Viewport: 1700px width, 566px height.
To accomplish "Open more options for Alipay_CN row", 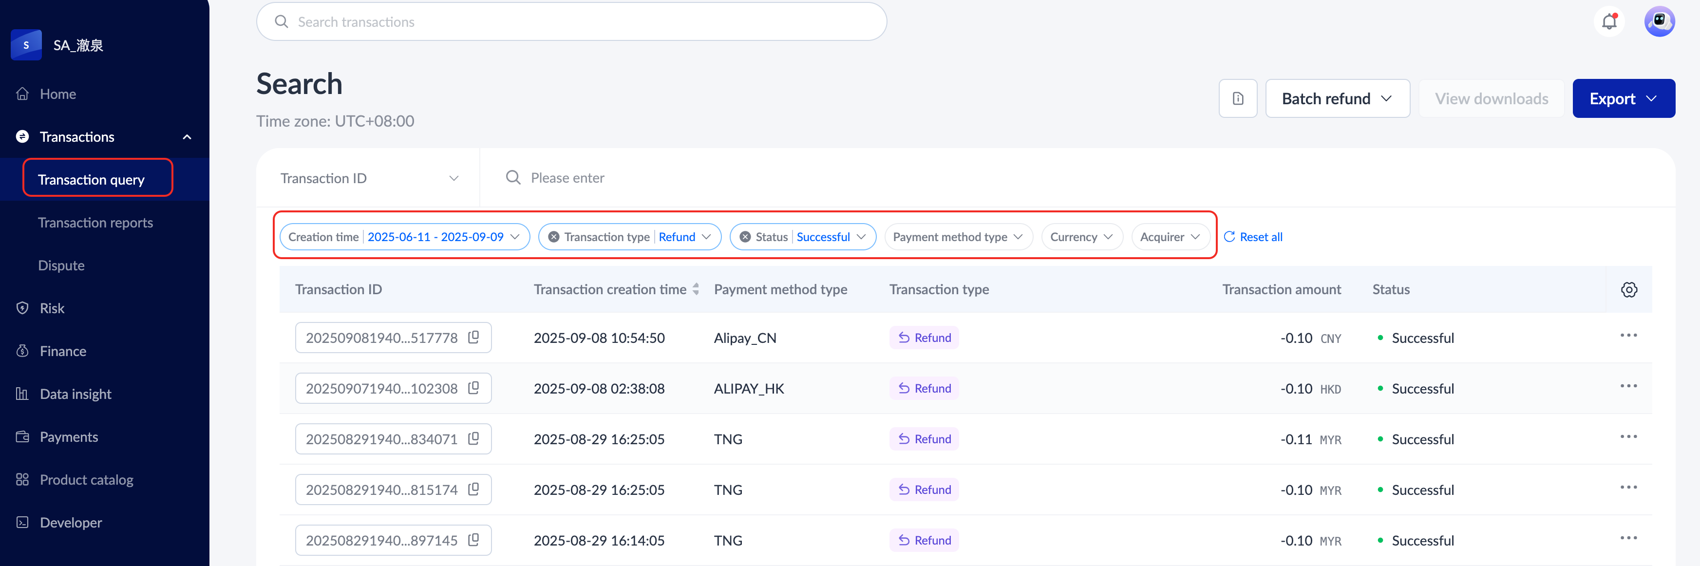I will (1628, 335).
